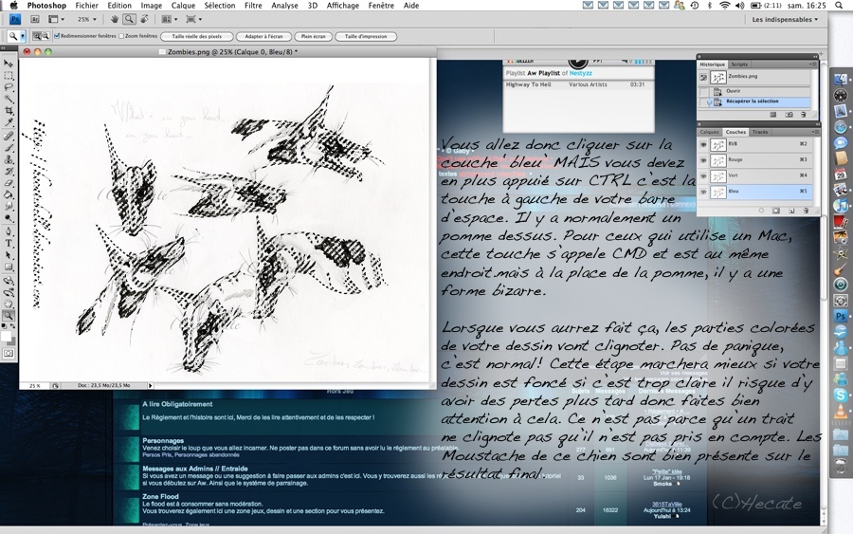Select the Paint Bucket tool
This screenshot has width=853, height=534.
9,194
